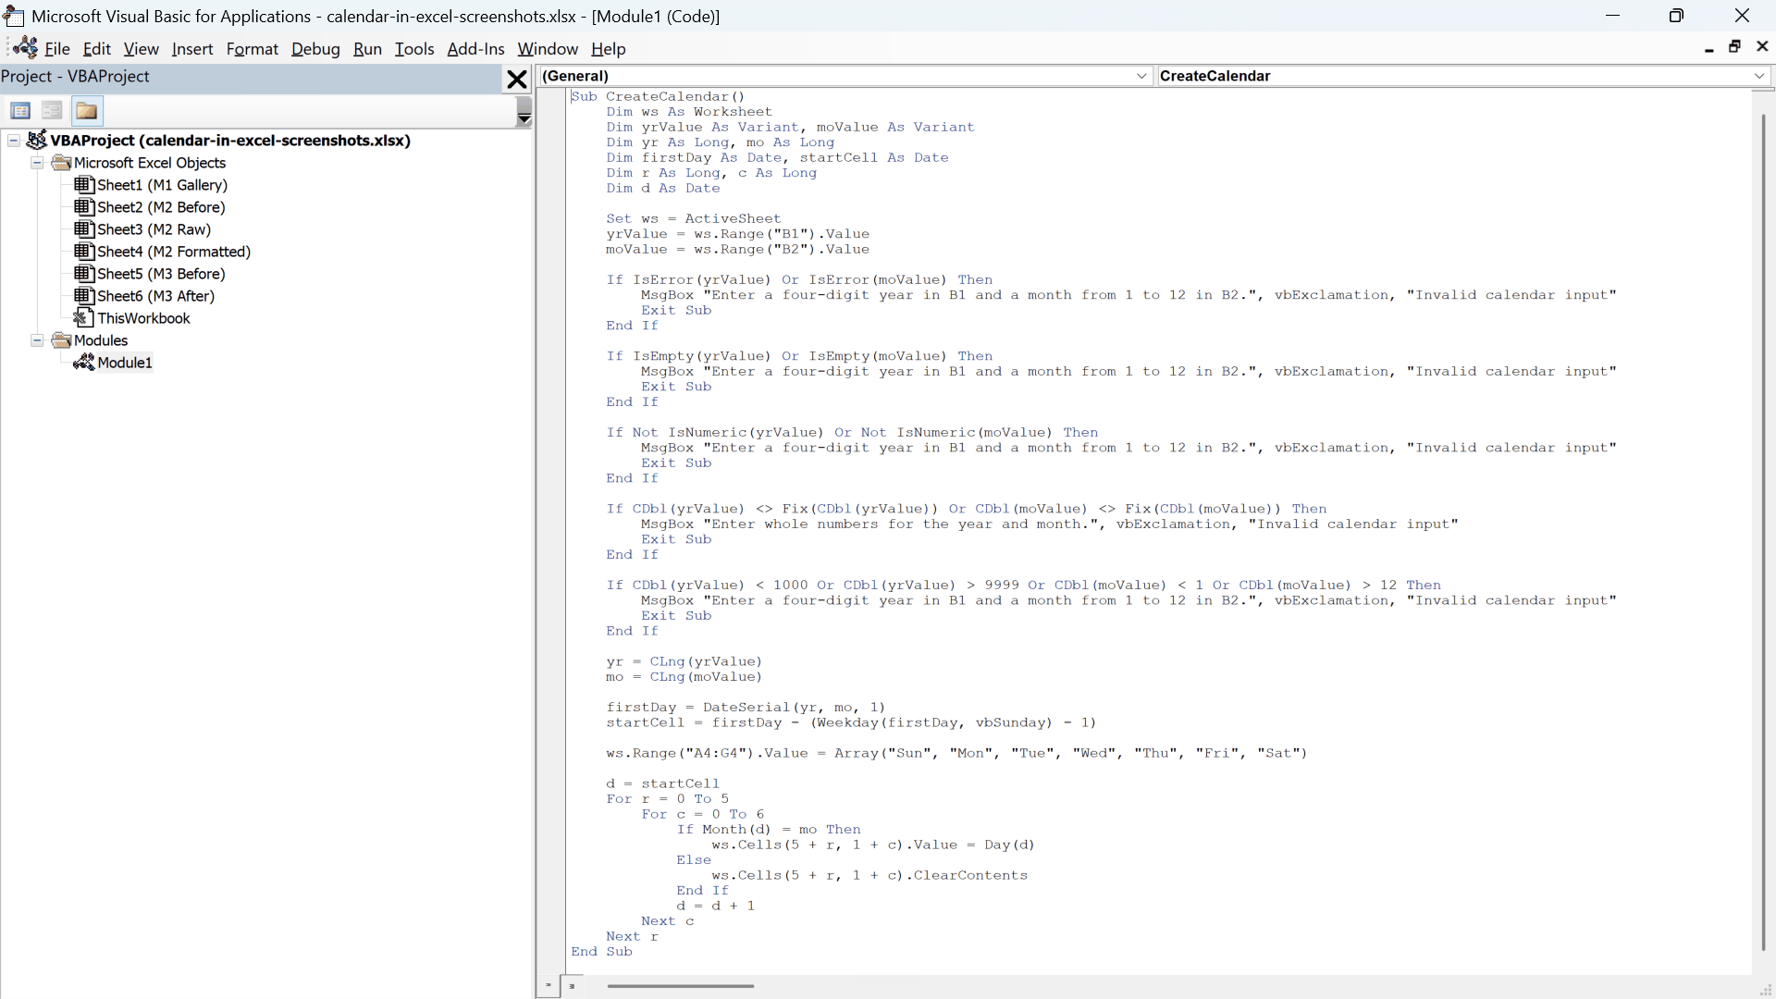Select VBAProject (calendar-in-excel-screenshots.xlsx) label
This screenshot has height=999, width=1776.
(x=230, y=141)
